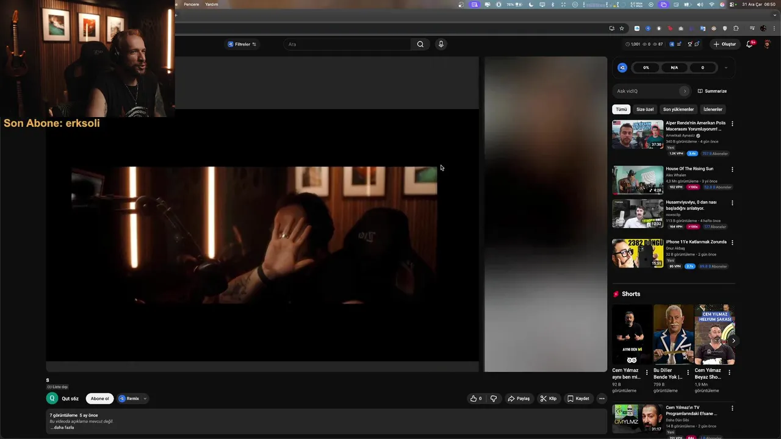The width and height of the screenshot is (781, 439).
Task: Bookmark page with star icon
Action: tap(622, 28)
